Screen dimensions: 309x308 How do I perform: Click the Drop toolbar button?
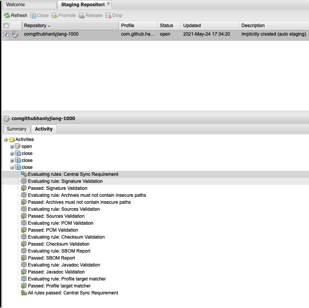pos(114,15)
